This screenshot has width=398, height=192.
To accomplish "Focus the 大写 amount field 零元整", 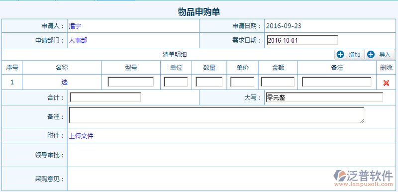I will [x=324, y=97].
